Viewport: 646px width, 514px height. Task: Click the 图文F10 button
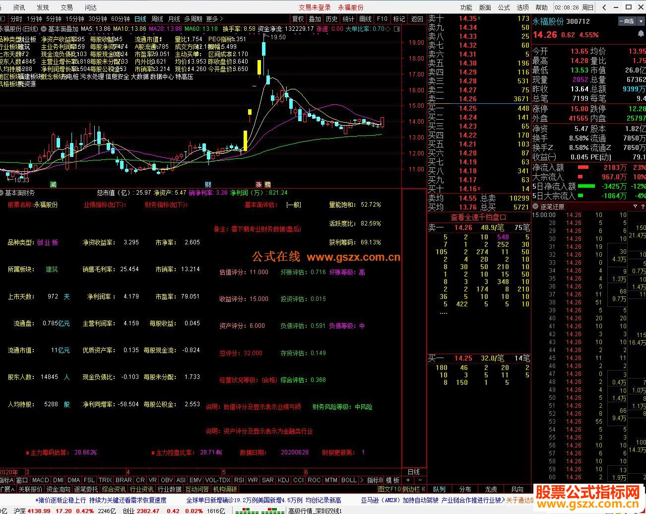pos(389,489)
